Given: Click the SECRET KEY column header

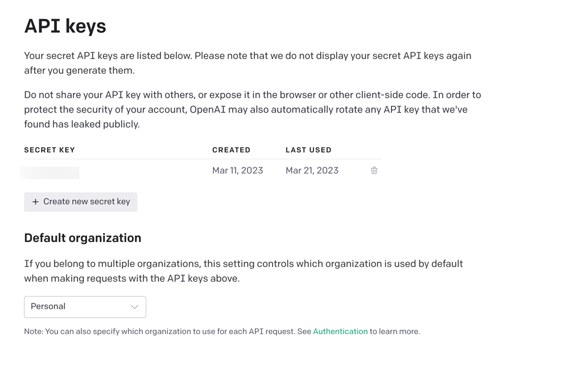Looking at the screenshot, I should click(x=50, y=150).
